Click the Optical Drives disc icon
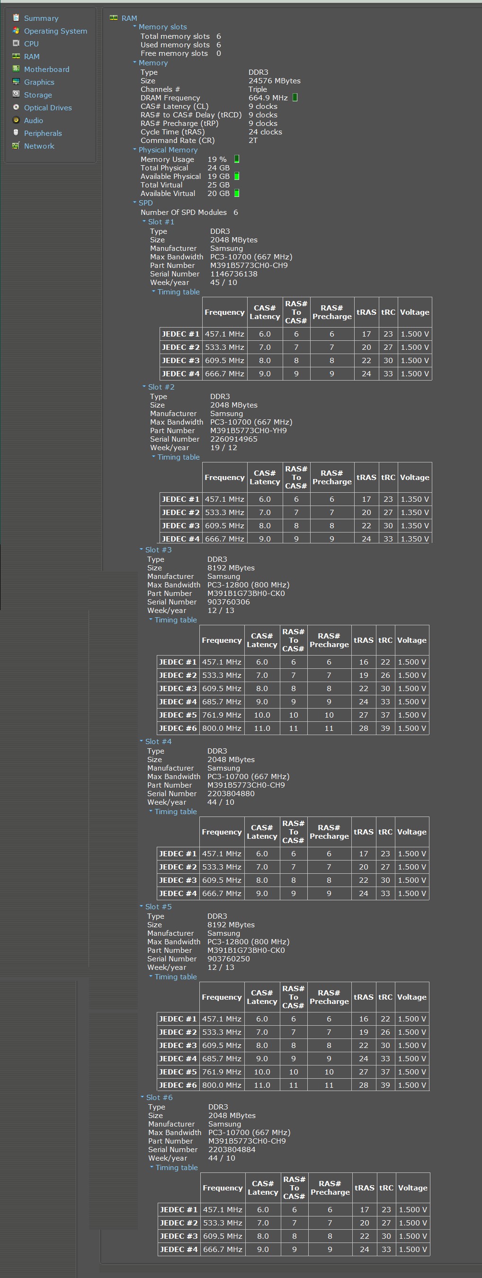The image size is (482, 1278). [16, 107]
